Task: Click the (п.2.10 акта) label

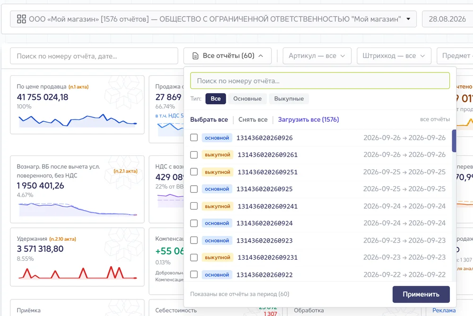Action: click(x=62, y=239)
